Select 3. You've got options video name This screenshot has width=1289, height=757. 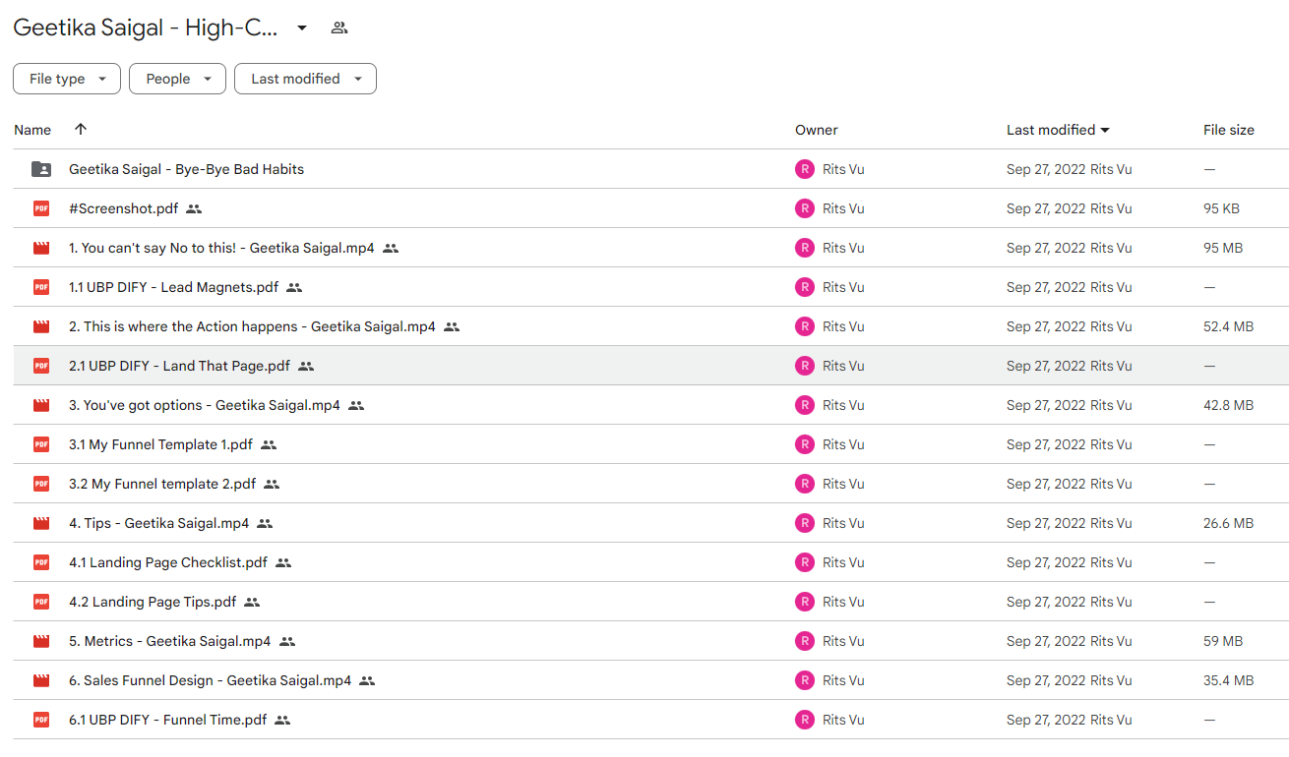point(205,405)
